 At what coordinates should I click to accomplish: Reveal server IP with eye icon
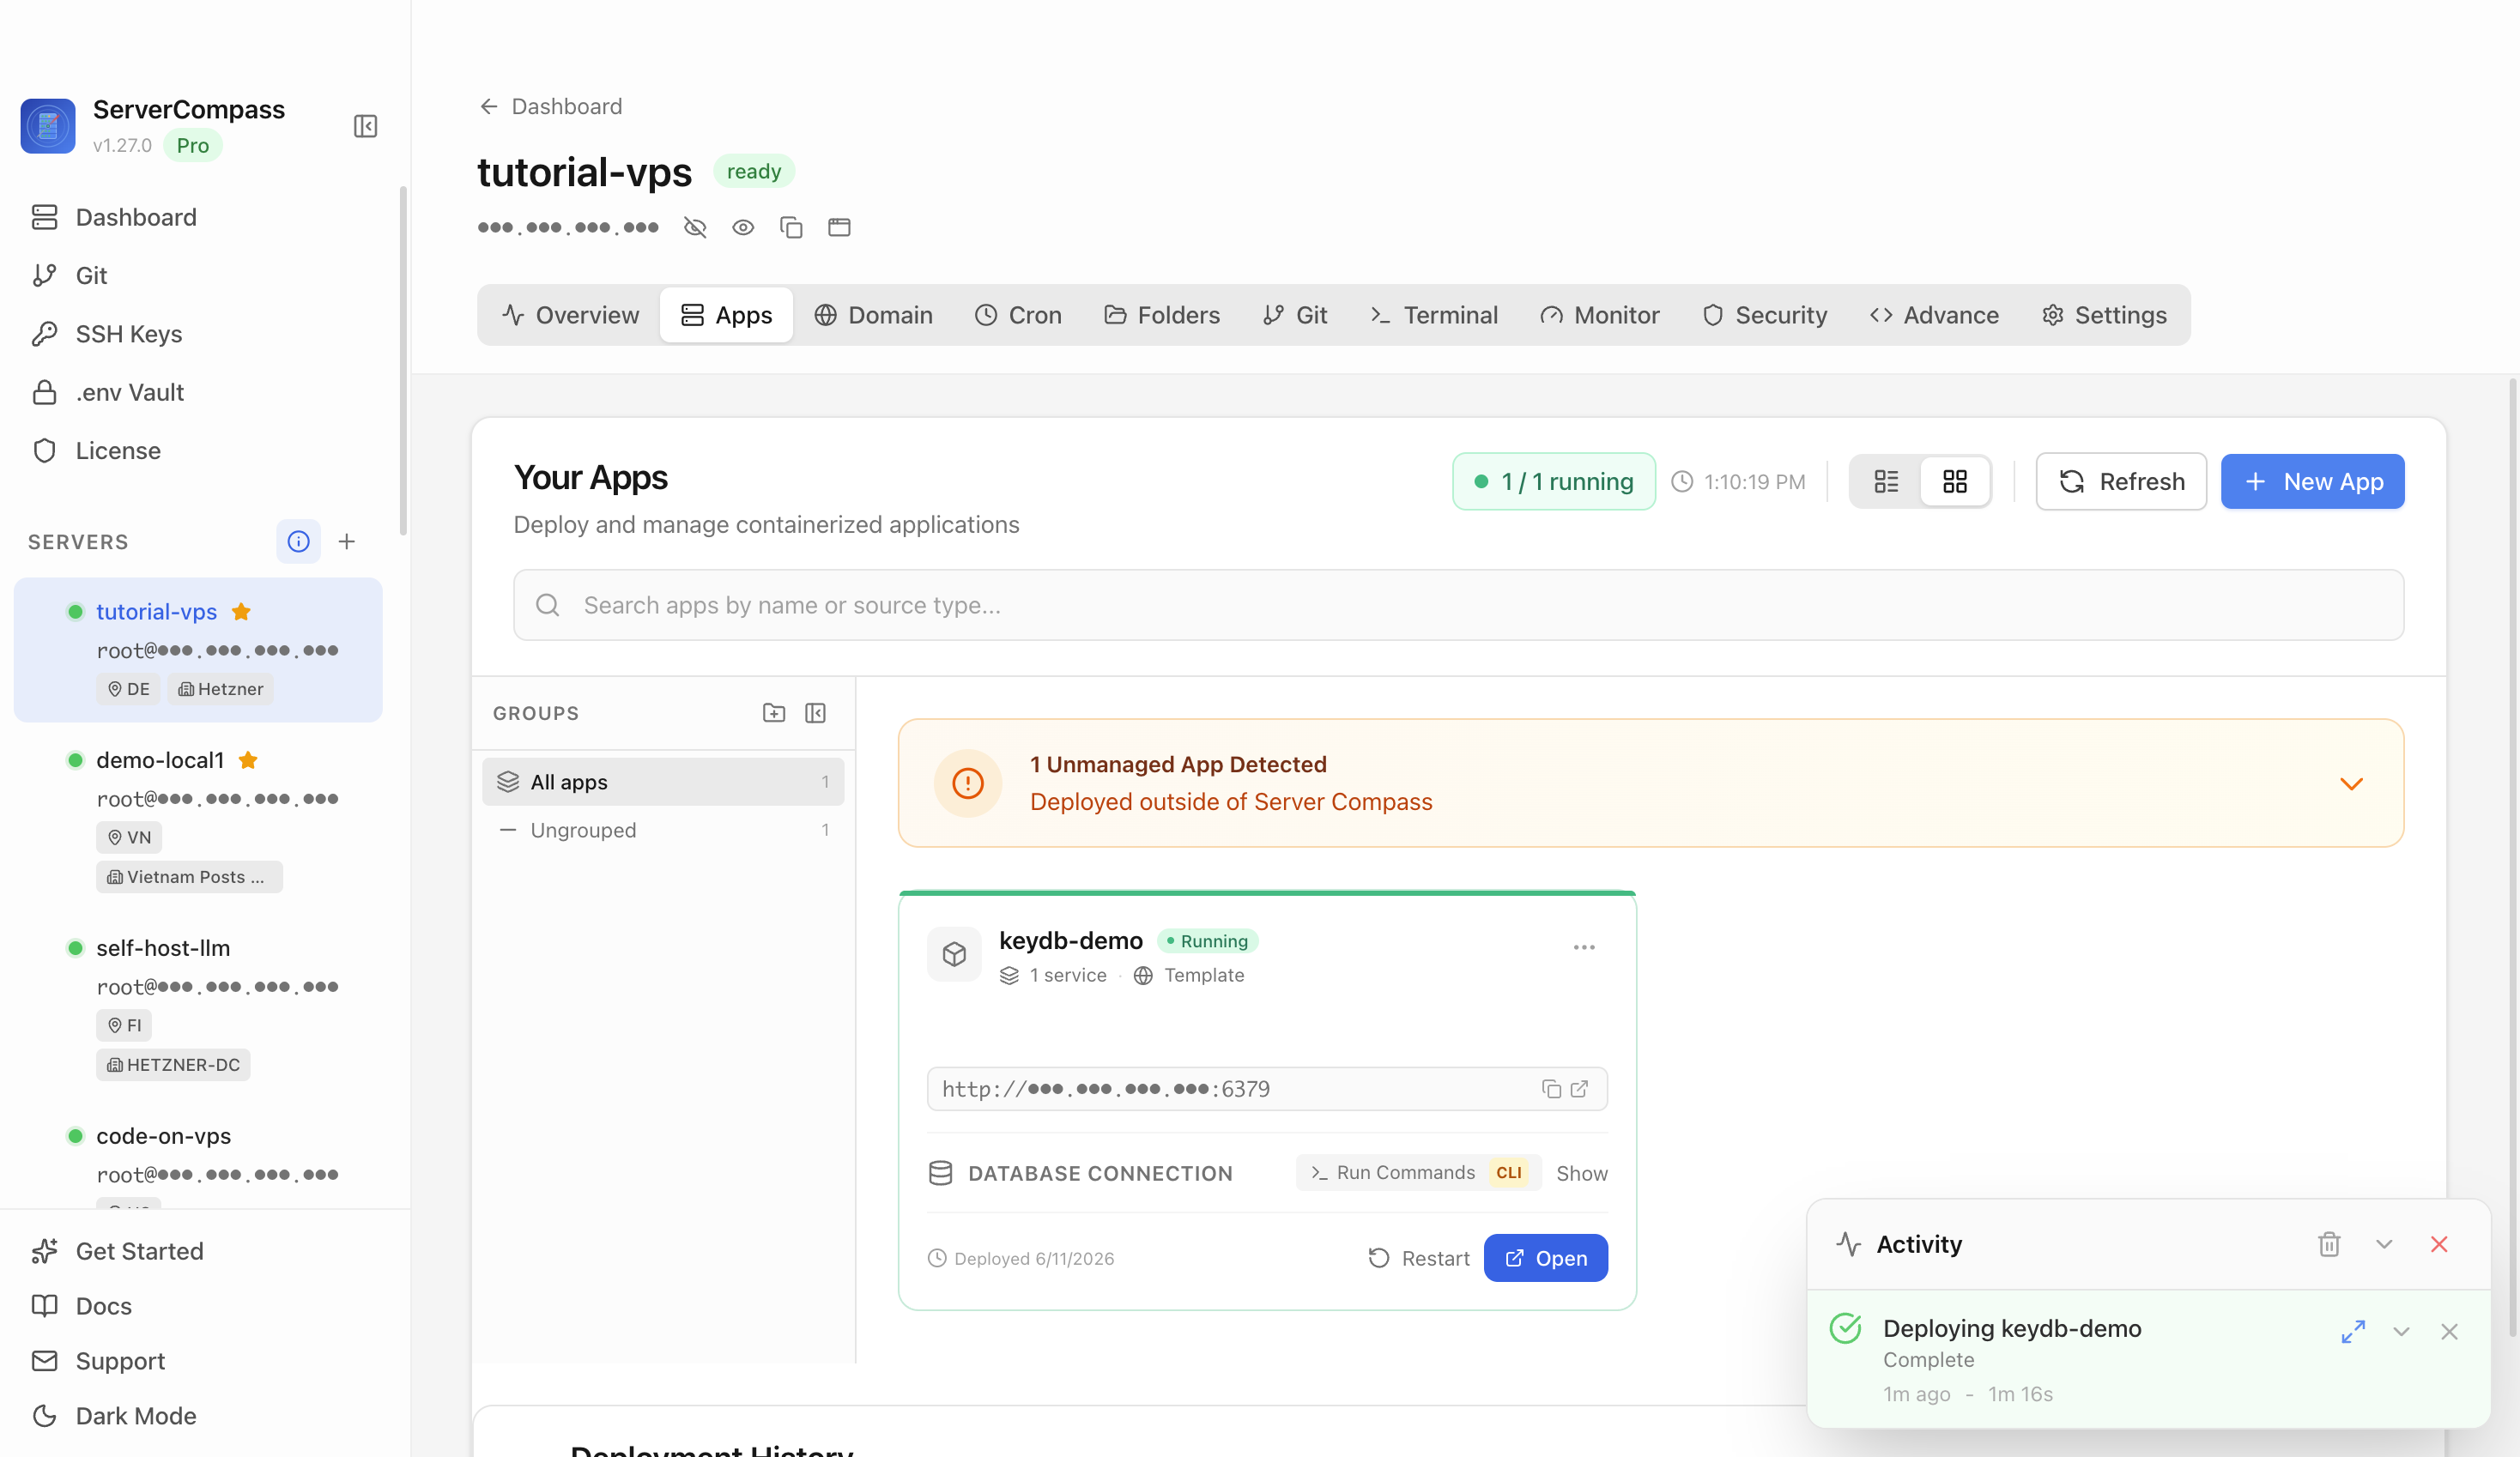[x=743, y=227]
